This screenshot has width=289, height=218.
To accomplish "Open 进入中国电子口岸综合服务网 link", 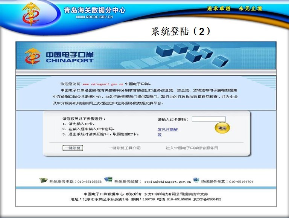I will coord(192,148).
